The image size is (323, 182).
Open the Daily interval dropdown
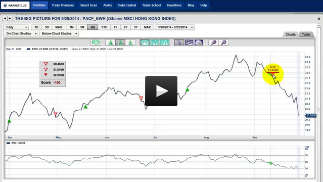tap(16, 27)
